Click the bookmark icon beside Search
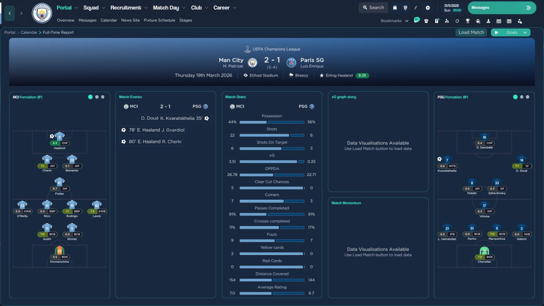Screen dimensions: 544x306 [x=395, y=8]
